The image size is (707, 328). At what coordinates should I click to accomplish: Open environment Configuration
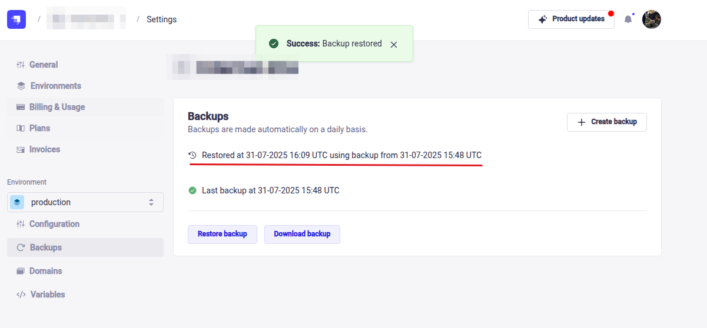[x=54, y=224]
